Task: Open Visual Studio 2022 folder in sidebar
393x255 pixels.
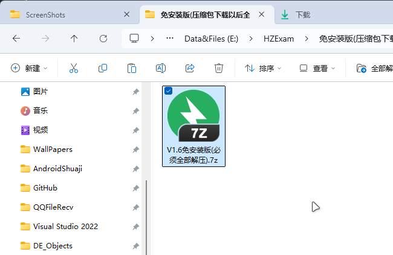Action: coord(59,226)
